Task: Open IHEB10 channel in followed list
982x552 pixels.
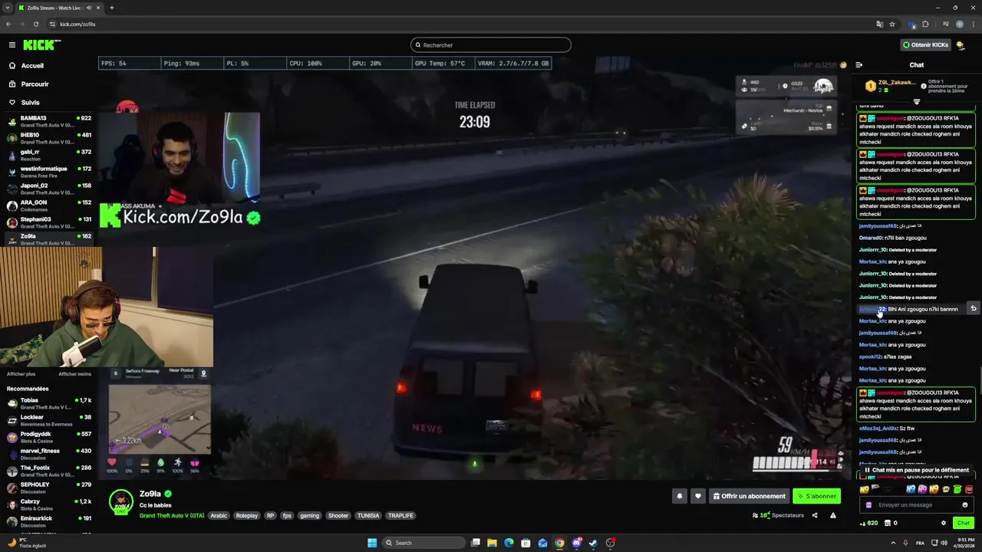Action: [49, 137]
